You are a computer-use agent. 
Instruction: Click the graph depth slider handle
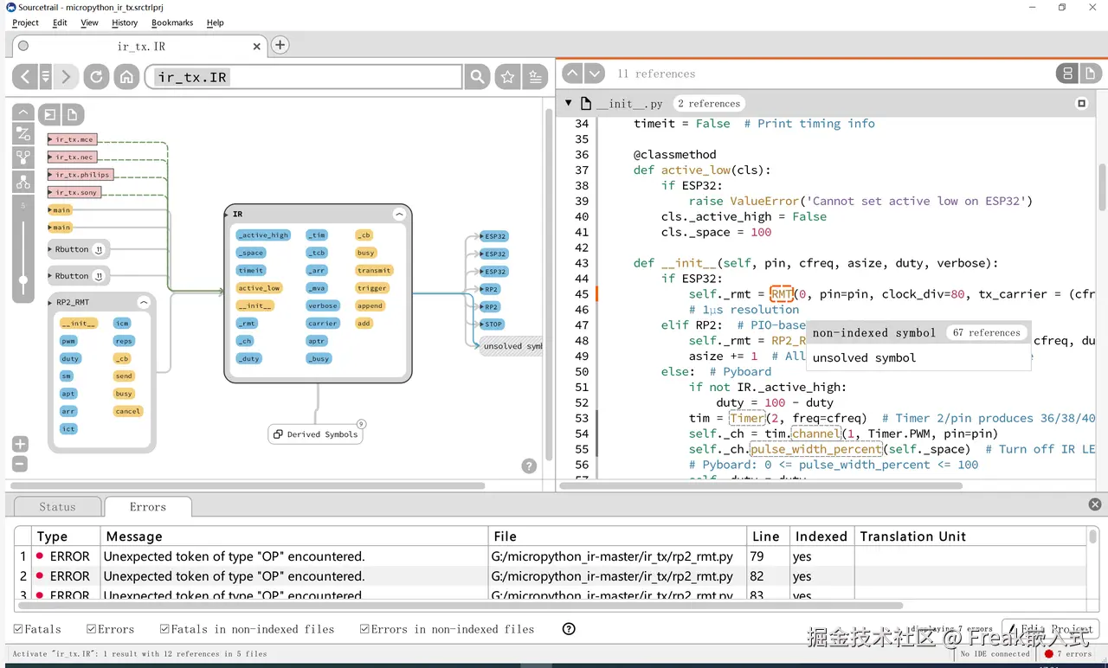point(23,279)
